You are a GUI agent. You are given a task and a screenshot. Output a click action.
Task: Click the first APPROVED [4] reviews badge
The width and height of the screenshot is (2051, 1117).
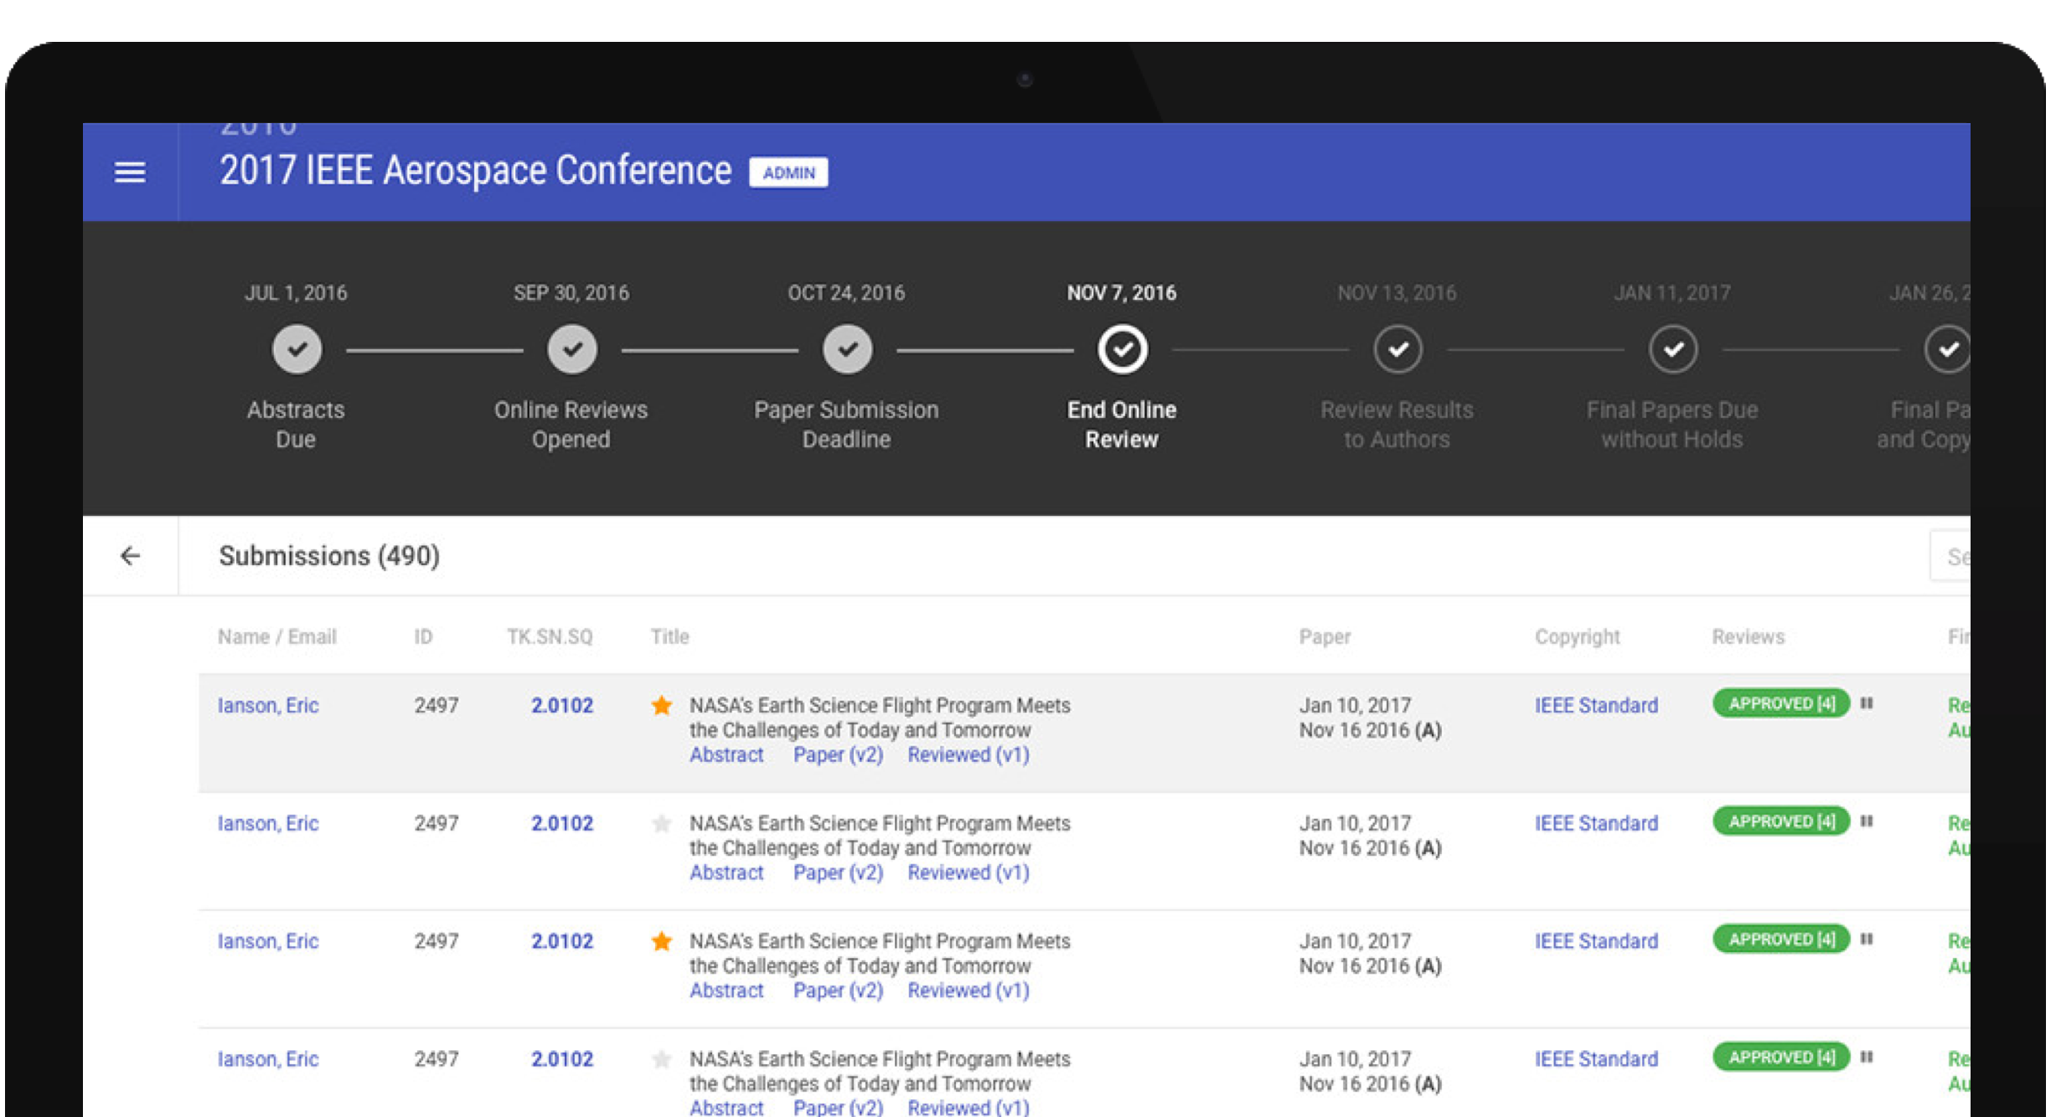(x=1781, y=703)
